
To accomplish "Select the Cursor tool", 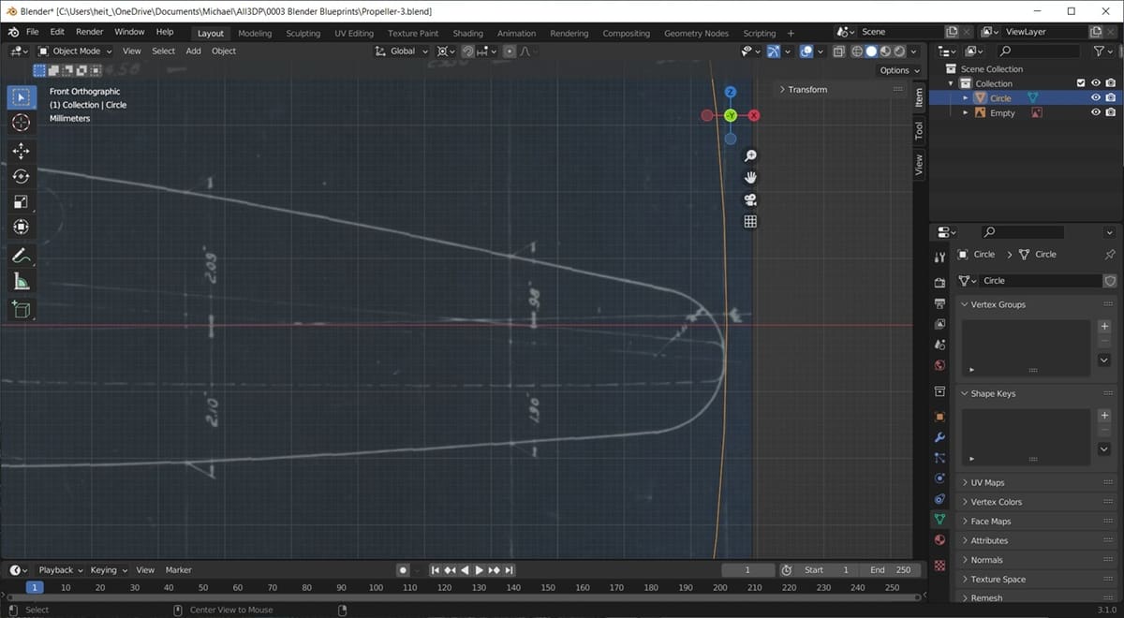I will (x=22, y=124).
